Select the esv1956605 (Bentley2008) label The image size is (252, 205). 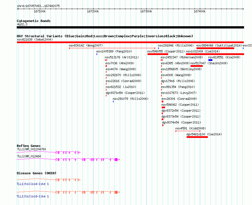pos(181,69)
